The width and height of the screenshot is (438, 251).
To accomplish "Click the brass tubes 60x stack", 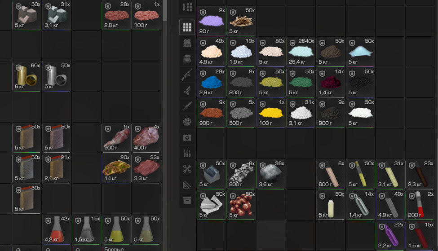I will [27, 76].
